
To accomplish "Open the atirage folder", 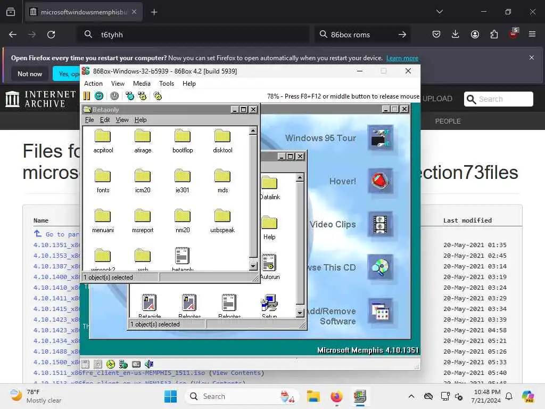I will [143, 141].
